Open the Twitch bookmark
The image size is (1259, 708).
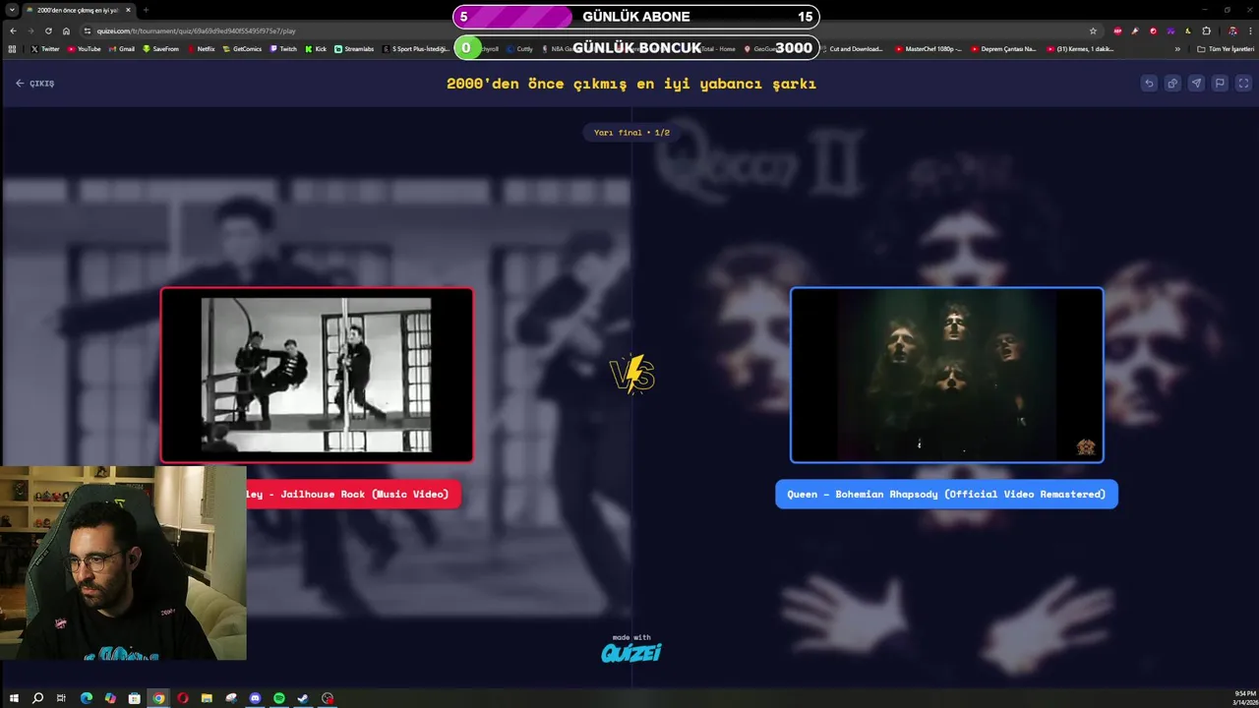(x=283, y=48)
